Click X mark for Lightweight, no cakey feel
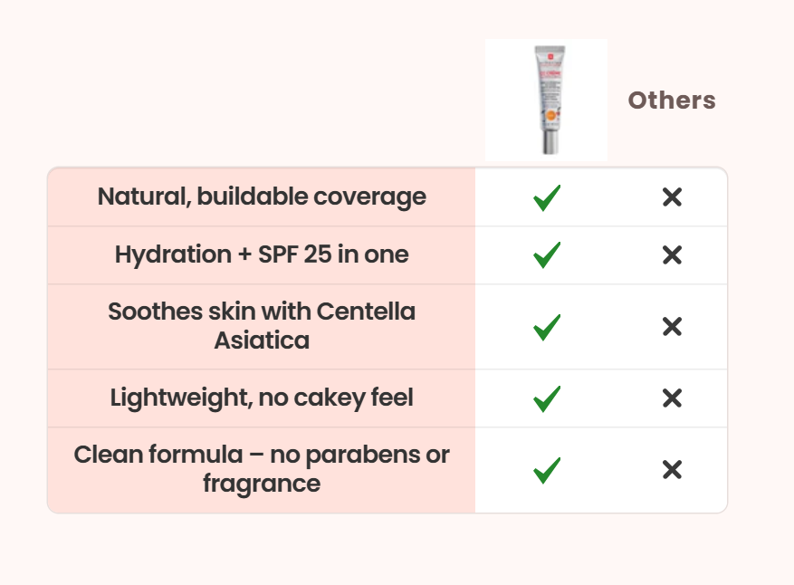The width and height of the screenshot is (794, 585). (x=672, y=398)
